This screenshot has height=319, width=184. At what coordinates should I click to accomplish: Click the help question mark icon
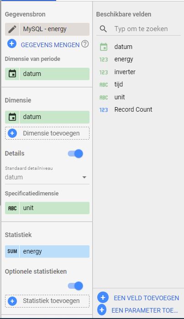pos(85,44)
